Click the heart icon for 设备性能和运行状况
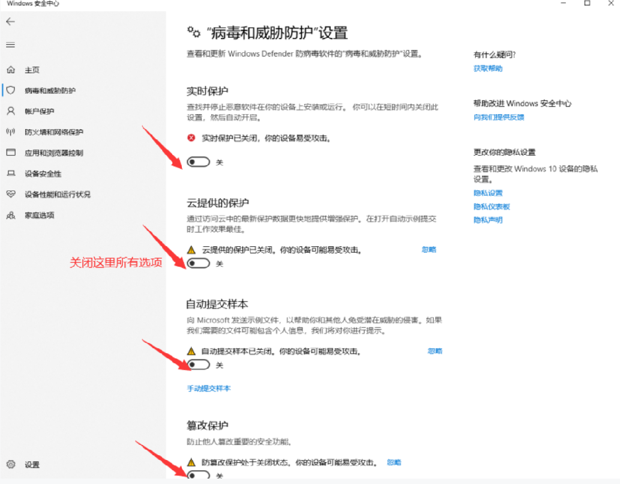Viewport: 620px width, 484px height. pos(11,194)
